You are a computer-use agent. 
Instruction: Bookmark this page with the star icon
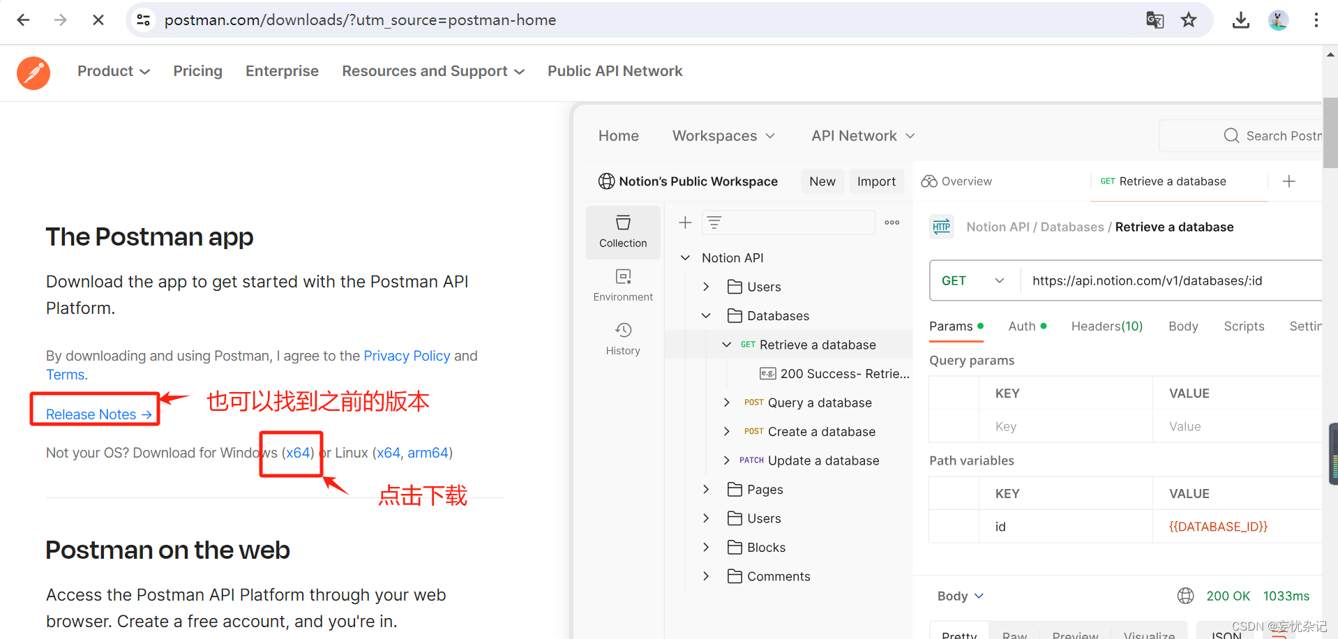coord(1189,20)
